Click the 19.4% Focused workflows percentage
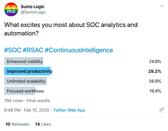This screenshot has height=131, width=168. (x=155, y=91)
